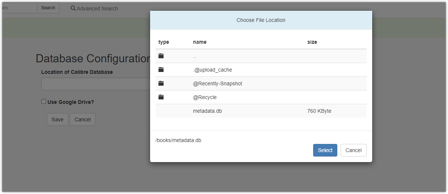Click the folder icon beside .@upload_cache

coord(161,70)
